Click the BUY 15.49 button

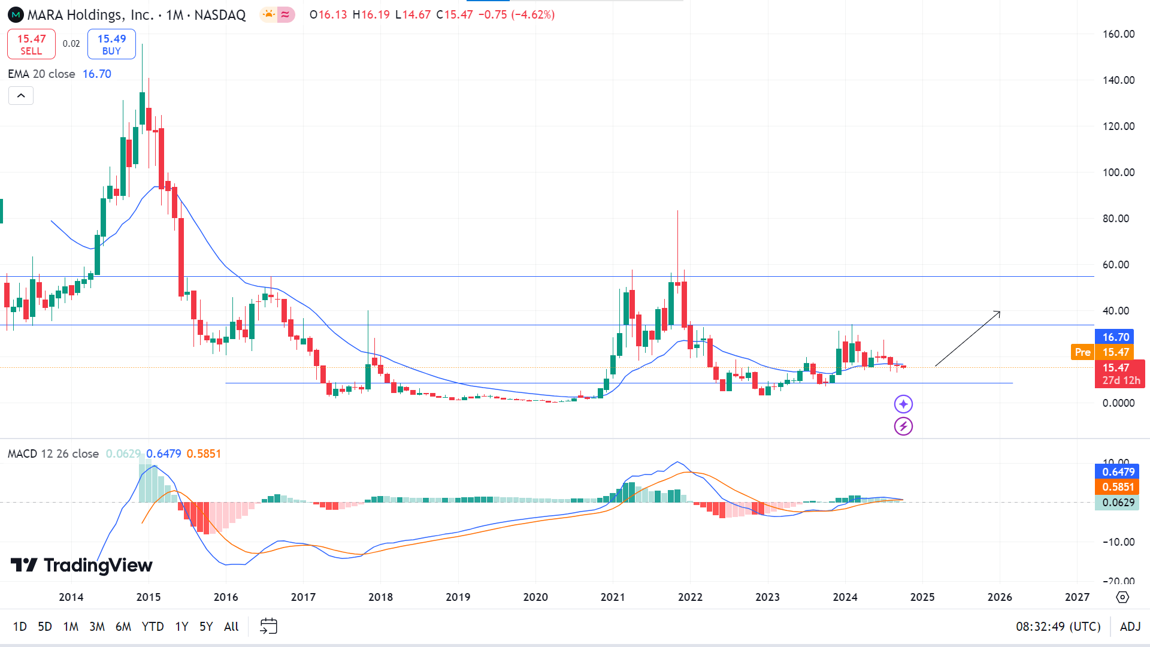click(x=111, y=44)
